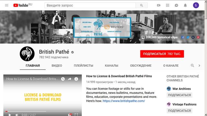This screenshot has width=207, height=116.
Task: Switch to the ГЛАВНАЯ tab
Action: (33, 66)
